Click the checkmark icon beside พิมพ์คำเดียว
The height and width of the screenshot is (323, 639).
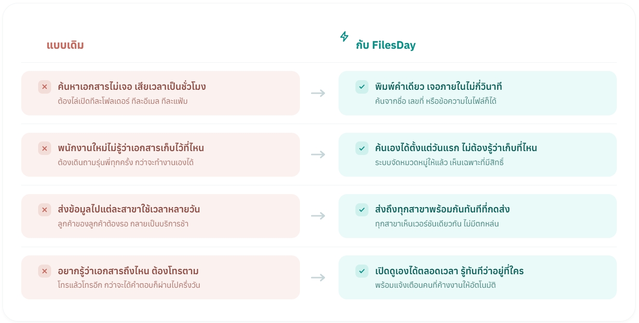pyautogui.click(x=362, y=87)
